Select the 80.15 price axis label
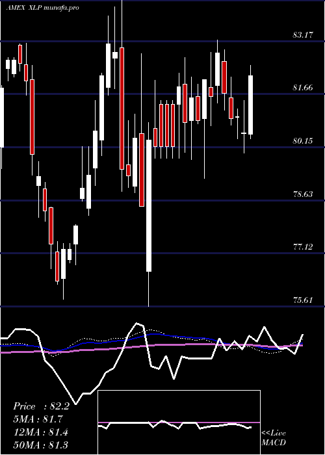 point(303,141)
